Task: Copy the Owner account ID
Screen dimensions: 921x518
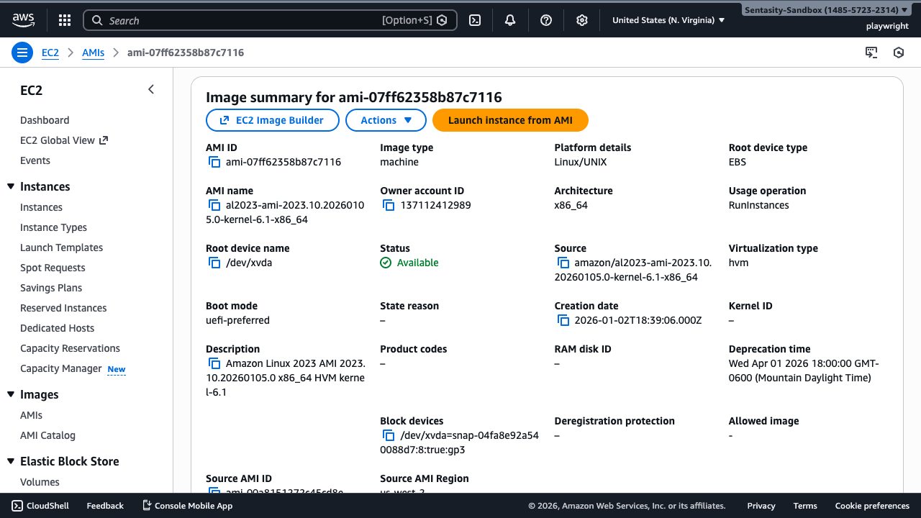Action: point(389,206)
